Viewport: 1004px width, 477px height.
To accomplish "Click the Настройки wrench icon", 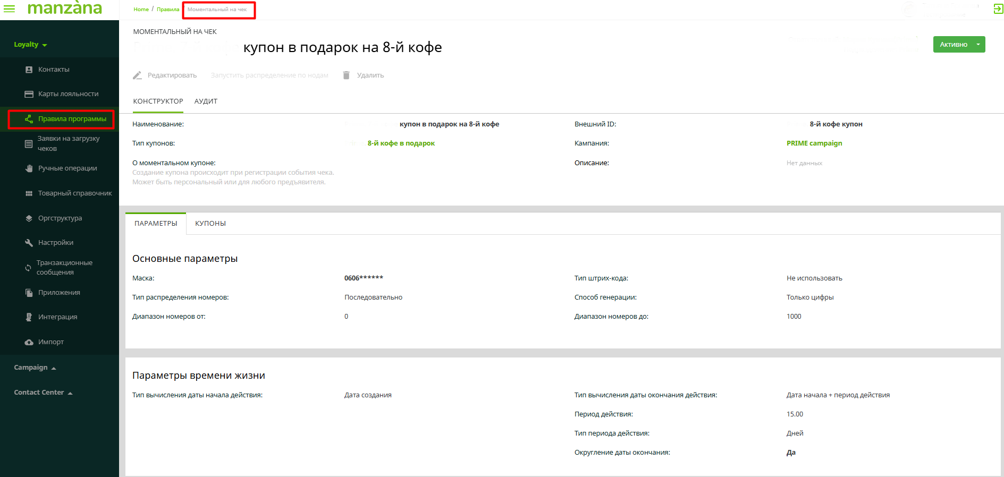I will pyautogui.click(x=29, y=243).
